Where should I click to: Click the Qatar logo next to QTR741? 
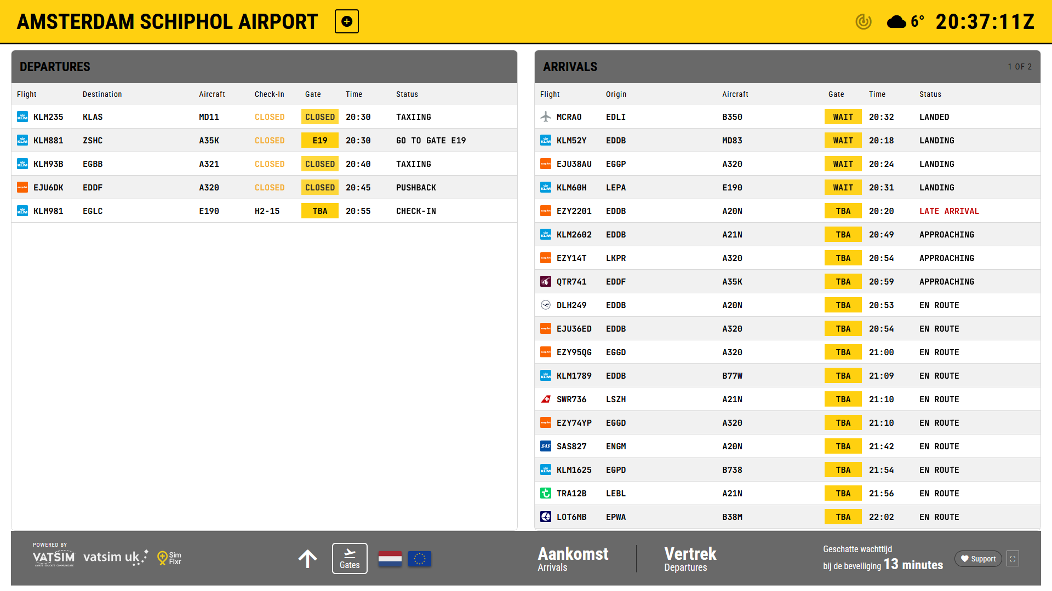point(546,282)
